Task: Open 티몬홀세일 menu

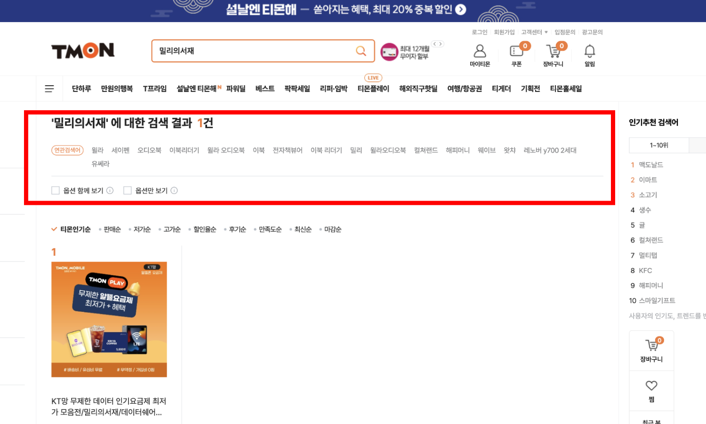Action: click(566, 89)
